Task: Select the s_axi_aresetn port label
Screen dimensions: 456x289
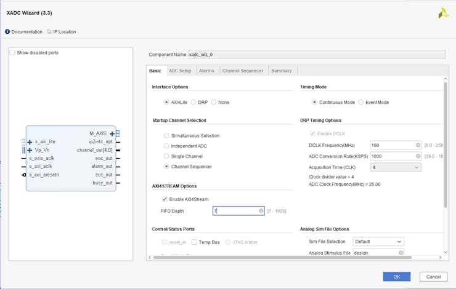Action: [44, 175]
